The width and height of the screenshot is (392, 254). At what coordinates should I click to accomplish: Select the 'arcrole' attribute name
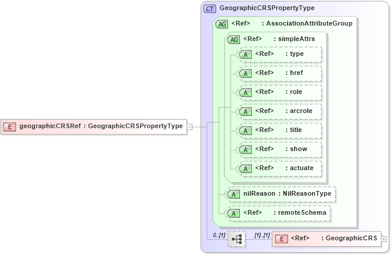(x=301, y=111)
